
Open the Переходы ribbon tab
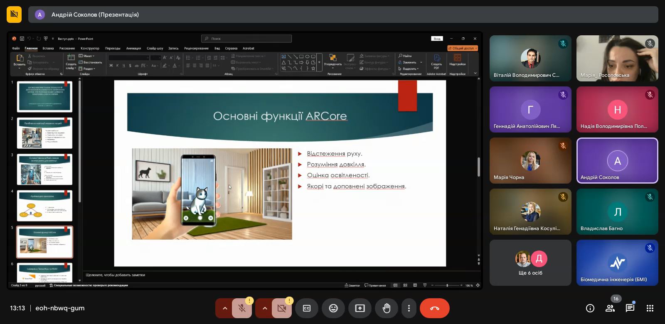[113, 48]
